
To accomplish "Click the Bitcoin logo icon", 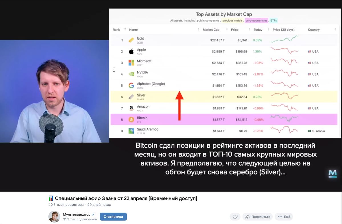I will coord(131,120).
